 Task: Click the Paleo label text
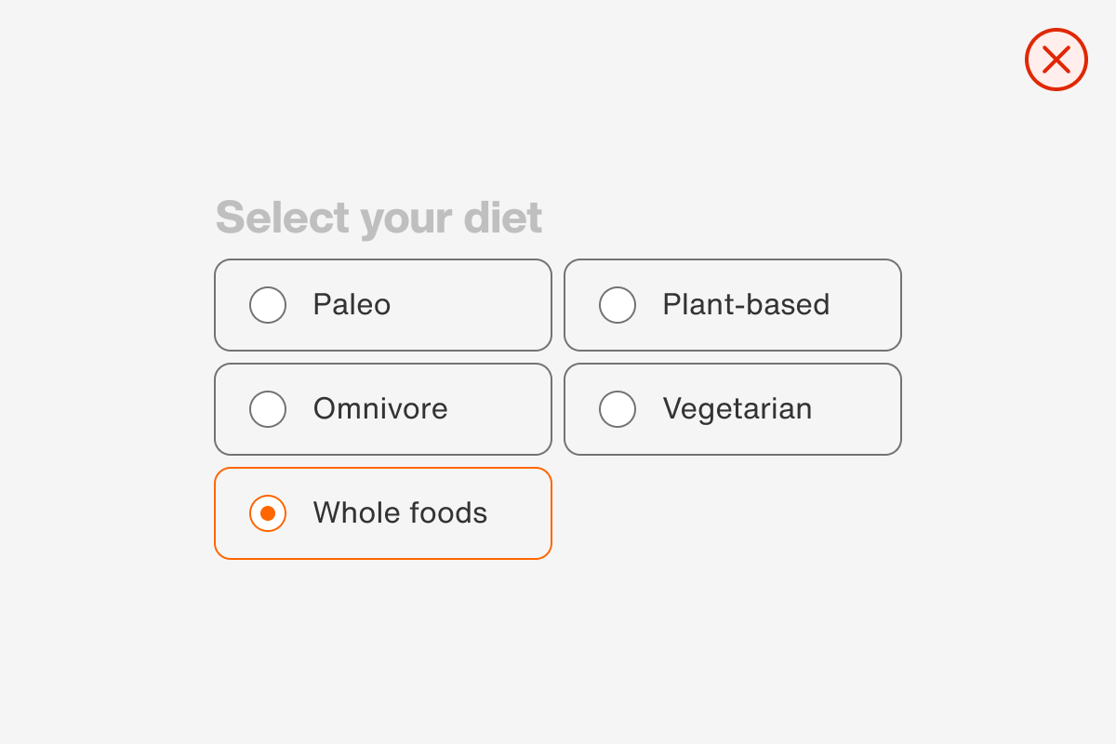(352, 305)
